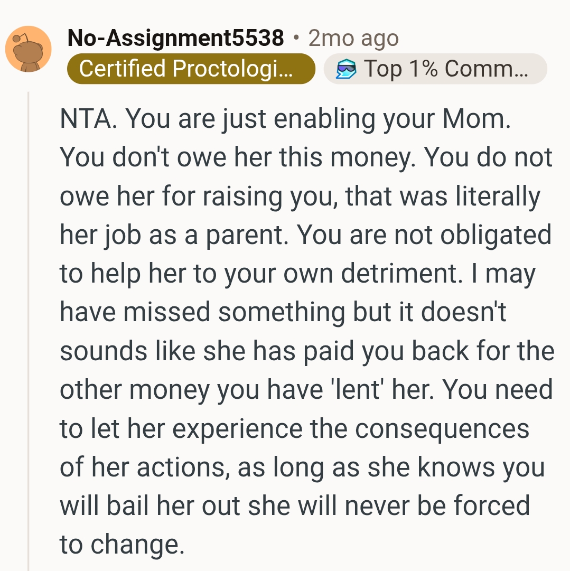This screenshot has width=570, height=571.
Task: Open No-Assignment5538's Snoo avatar
Action: (x=28, y=49)
